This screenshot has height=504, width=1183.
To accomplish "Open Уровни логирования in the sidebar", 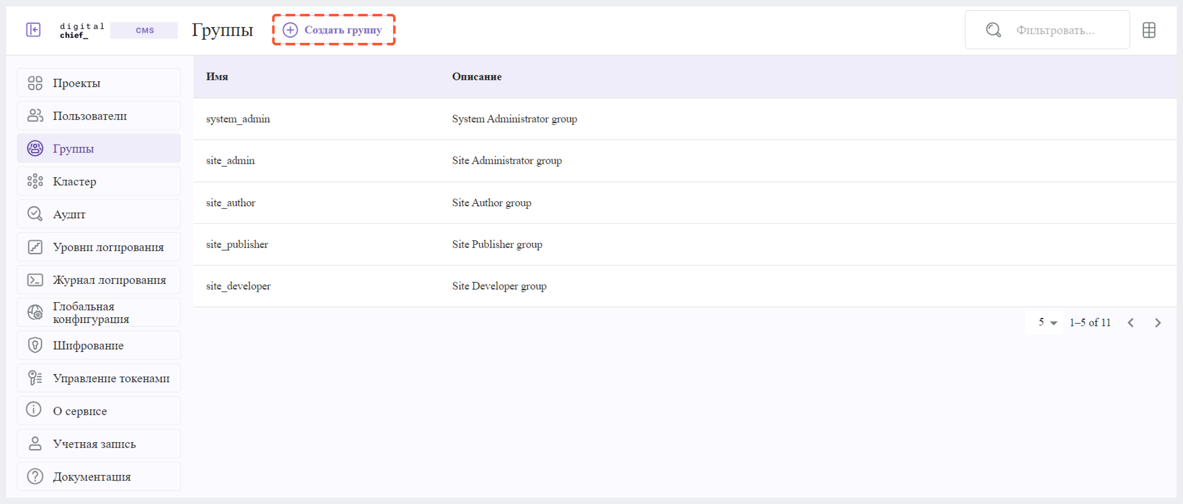I will (x=99, y=247).
